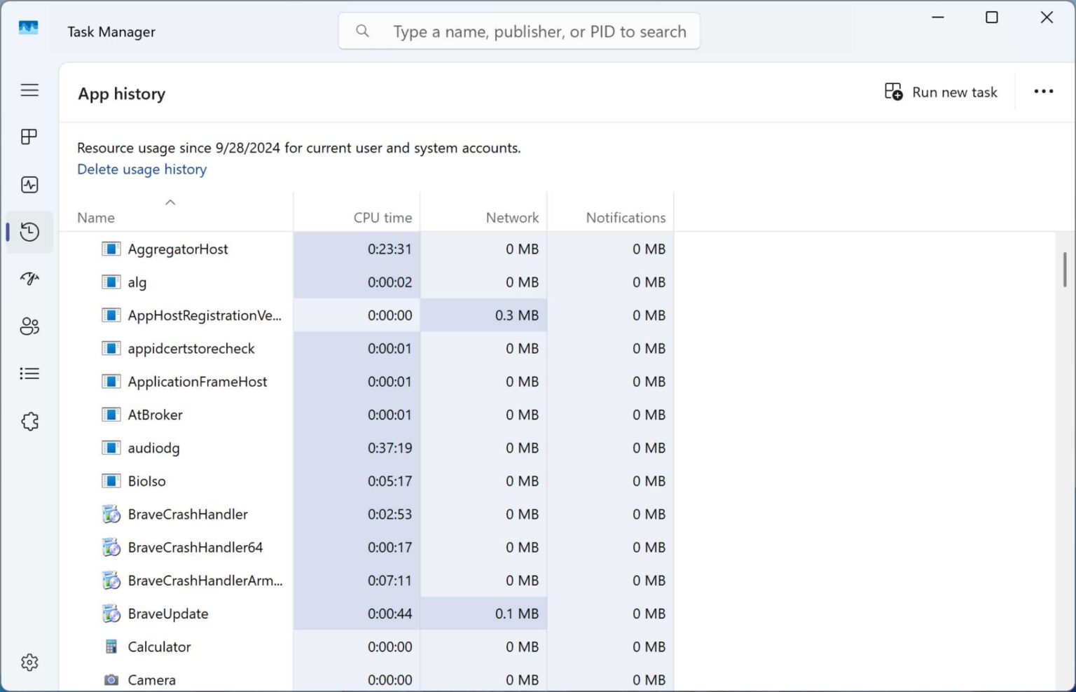
Task: Open the Startup apps gauge icon
Action: (29, 279)
